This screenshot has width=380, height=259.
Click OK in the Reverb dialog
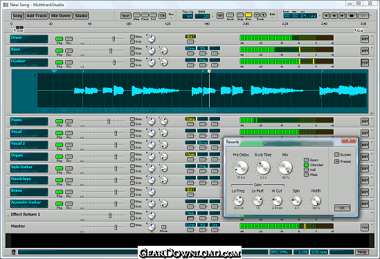pos(342,208)
